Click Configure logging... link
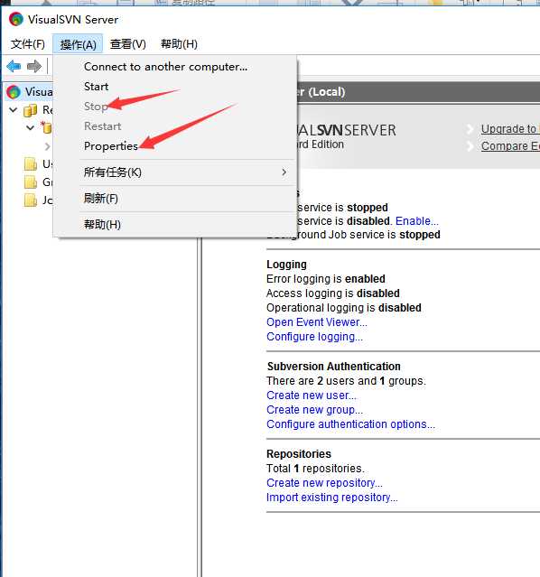This screenshot has width=540, height=577. (x=314, y=337)
